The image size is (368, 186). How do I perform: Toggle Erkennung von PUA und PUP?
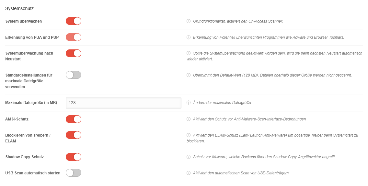click(x=73, y=37)
